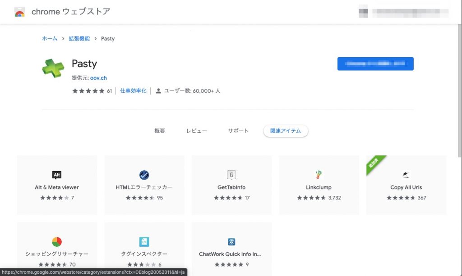Click the タグインスペクター teal icon
Screen dimensions: 462x276
144,242
